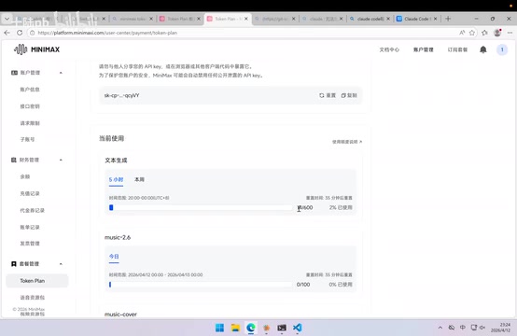Click the 账户管理 sidebar section icon
The height and width of the screenshot is (336, 517).
tap(14, 73)
